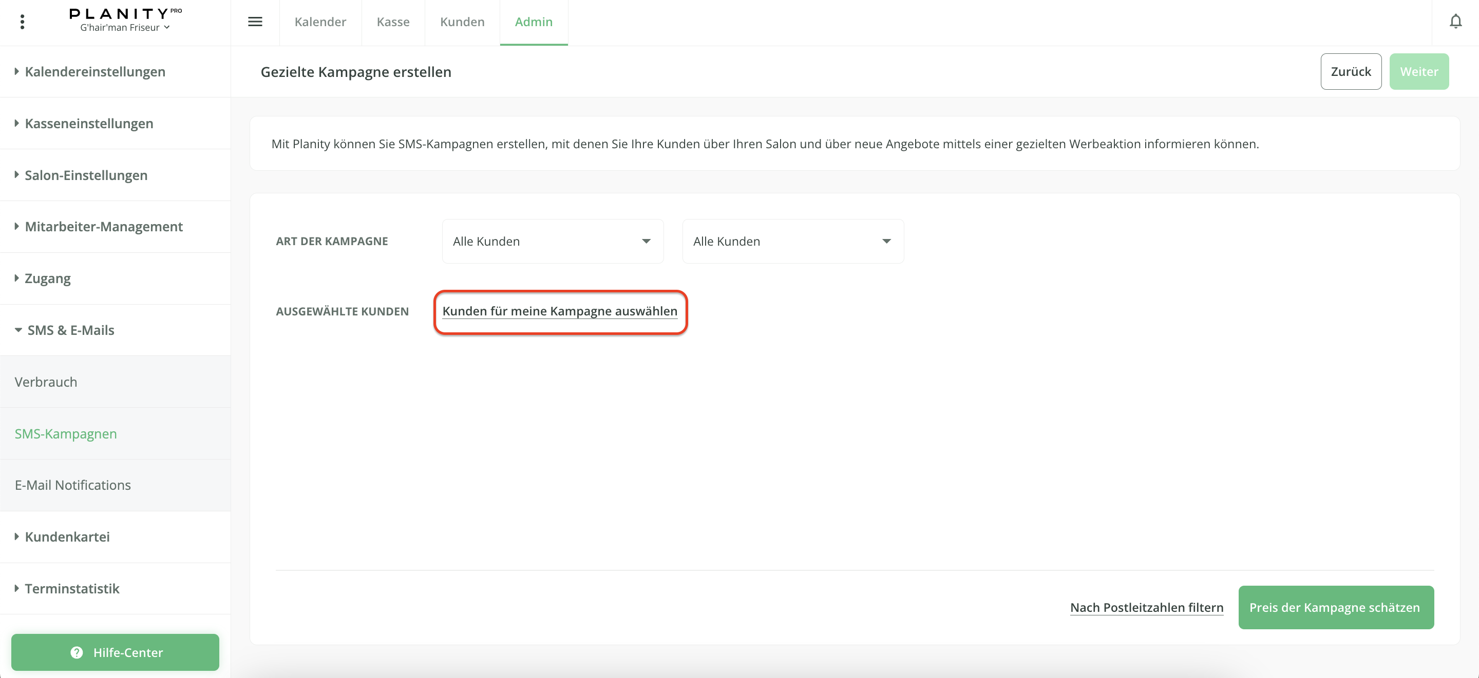This screenshot has height=678, width=1479.
Task: Click the Planity Pro logo
Action: coord(125,13)
